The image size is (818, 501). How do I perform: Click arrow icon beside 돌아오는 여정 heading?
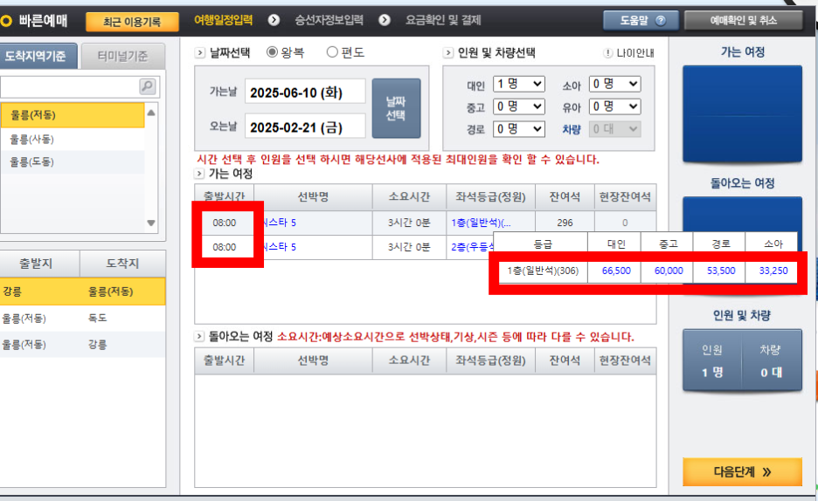pyautogui.click(x=198, y=336)
